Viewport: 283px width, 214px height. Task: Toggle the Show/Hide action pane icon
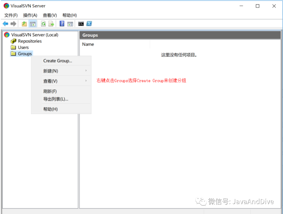click(x=70, y=24)
